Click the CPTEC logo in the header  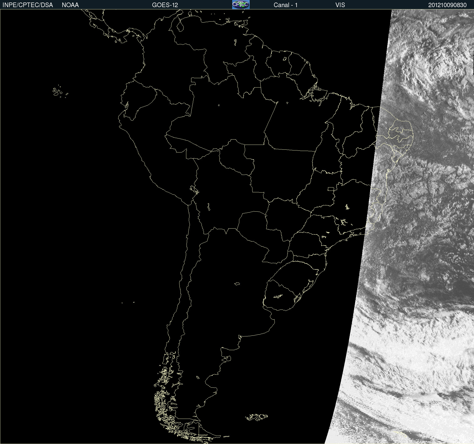coord(241,5)
